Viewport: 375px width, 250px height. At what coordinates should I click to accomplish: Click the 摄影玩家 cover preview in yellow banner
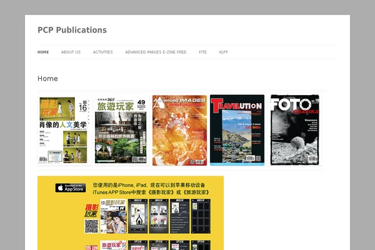[x=113, y=216]
